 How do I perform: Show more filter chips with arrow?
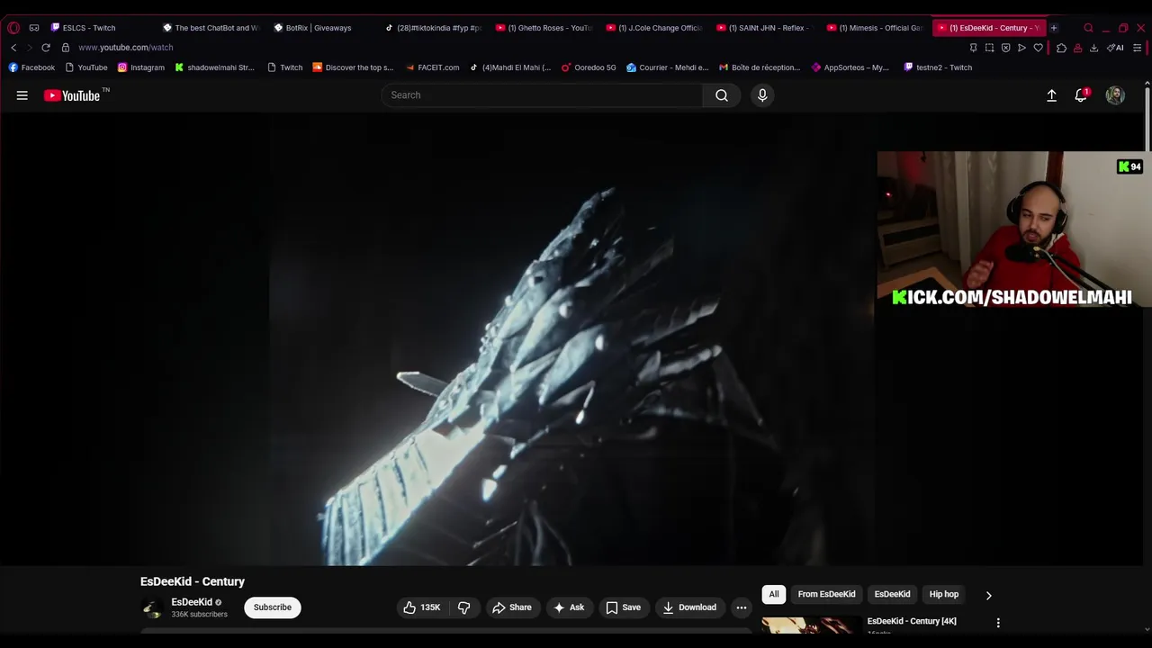tap(988, 595)
